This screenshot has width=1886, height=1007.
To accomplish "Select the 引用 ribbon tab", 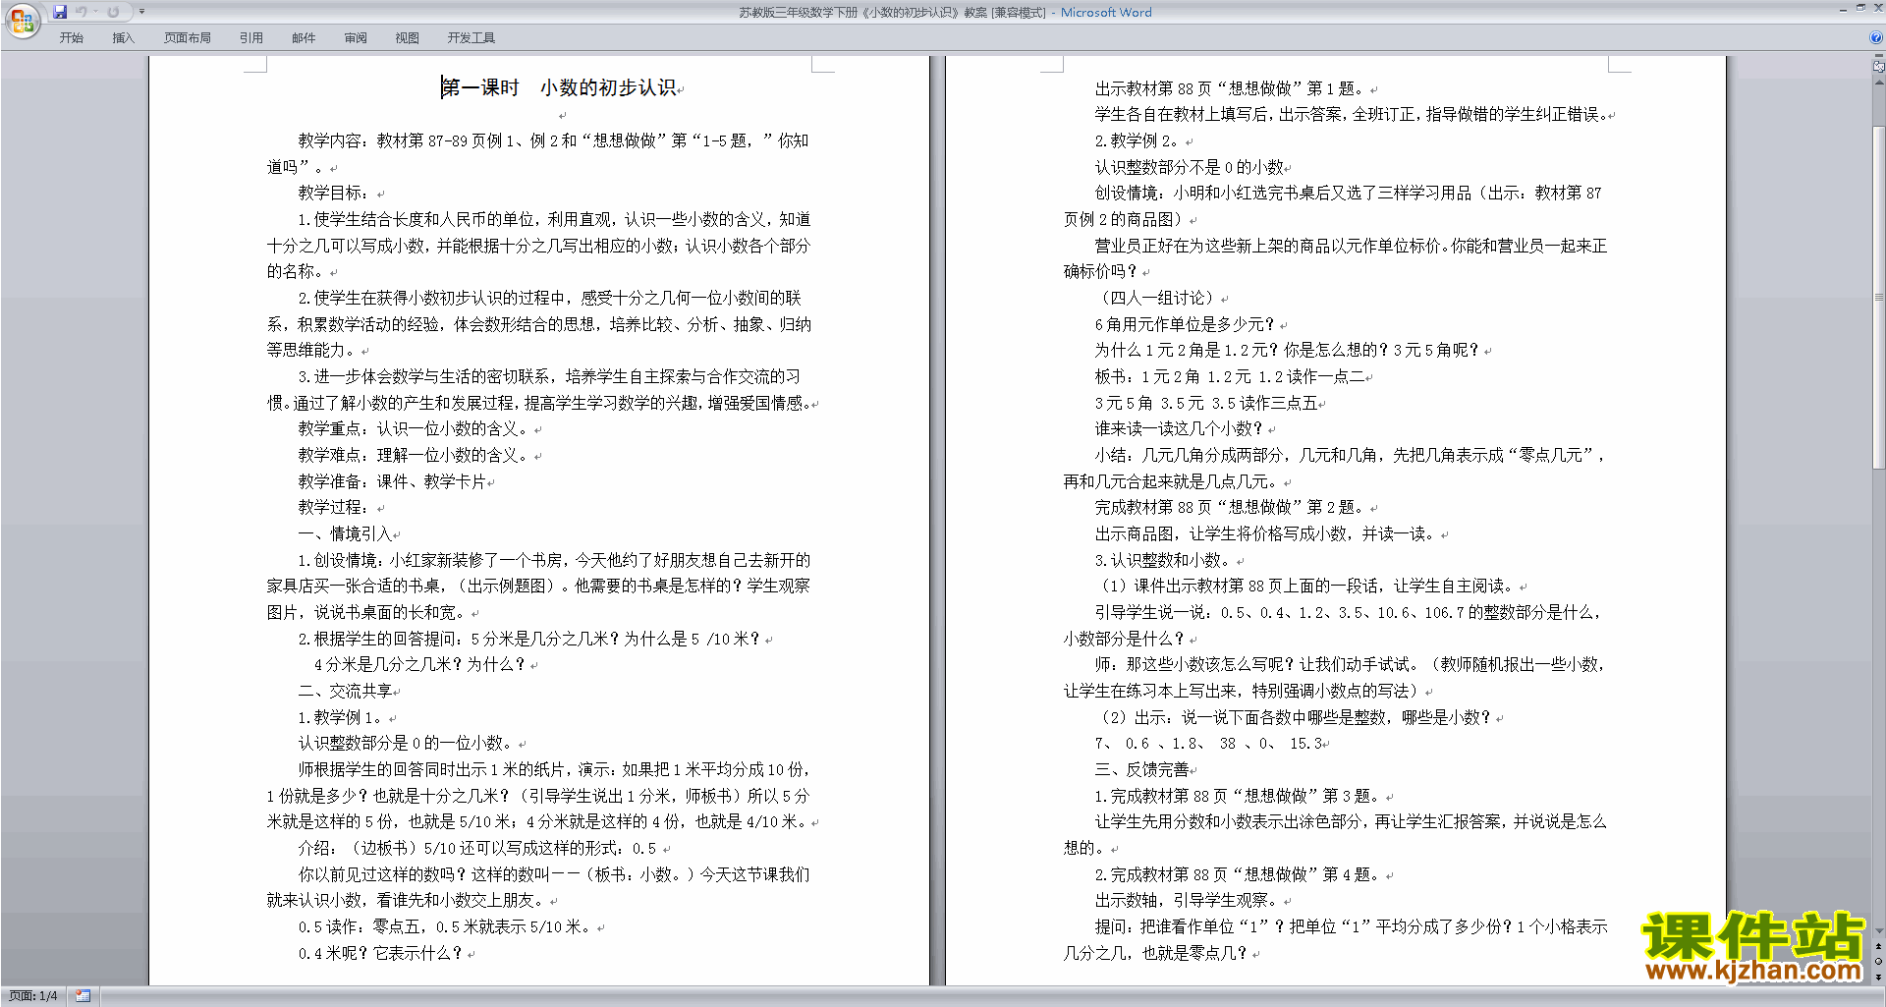I will [x=251, y=38].
